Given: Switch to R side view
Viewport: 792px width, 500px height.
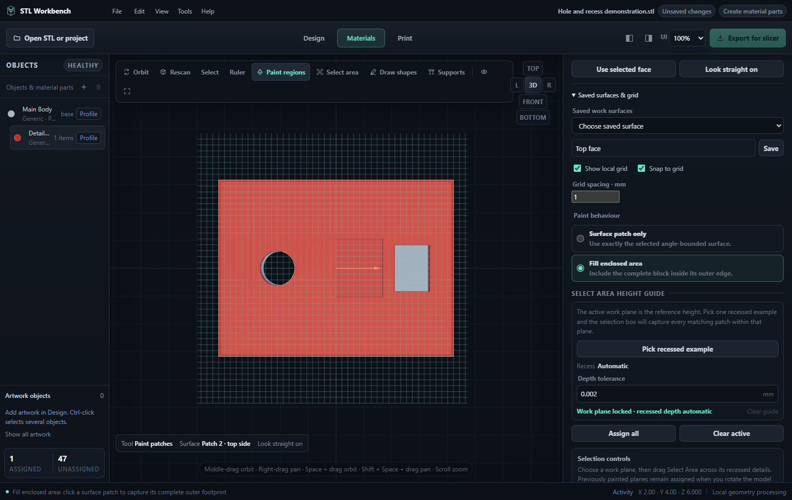Looking at the screenshot, I should pyautogui.click(x=549, y=85).
